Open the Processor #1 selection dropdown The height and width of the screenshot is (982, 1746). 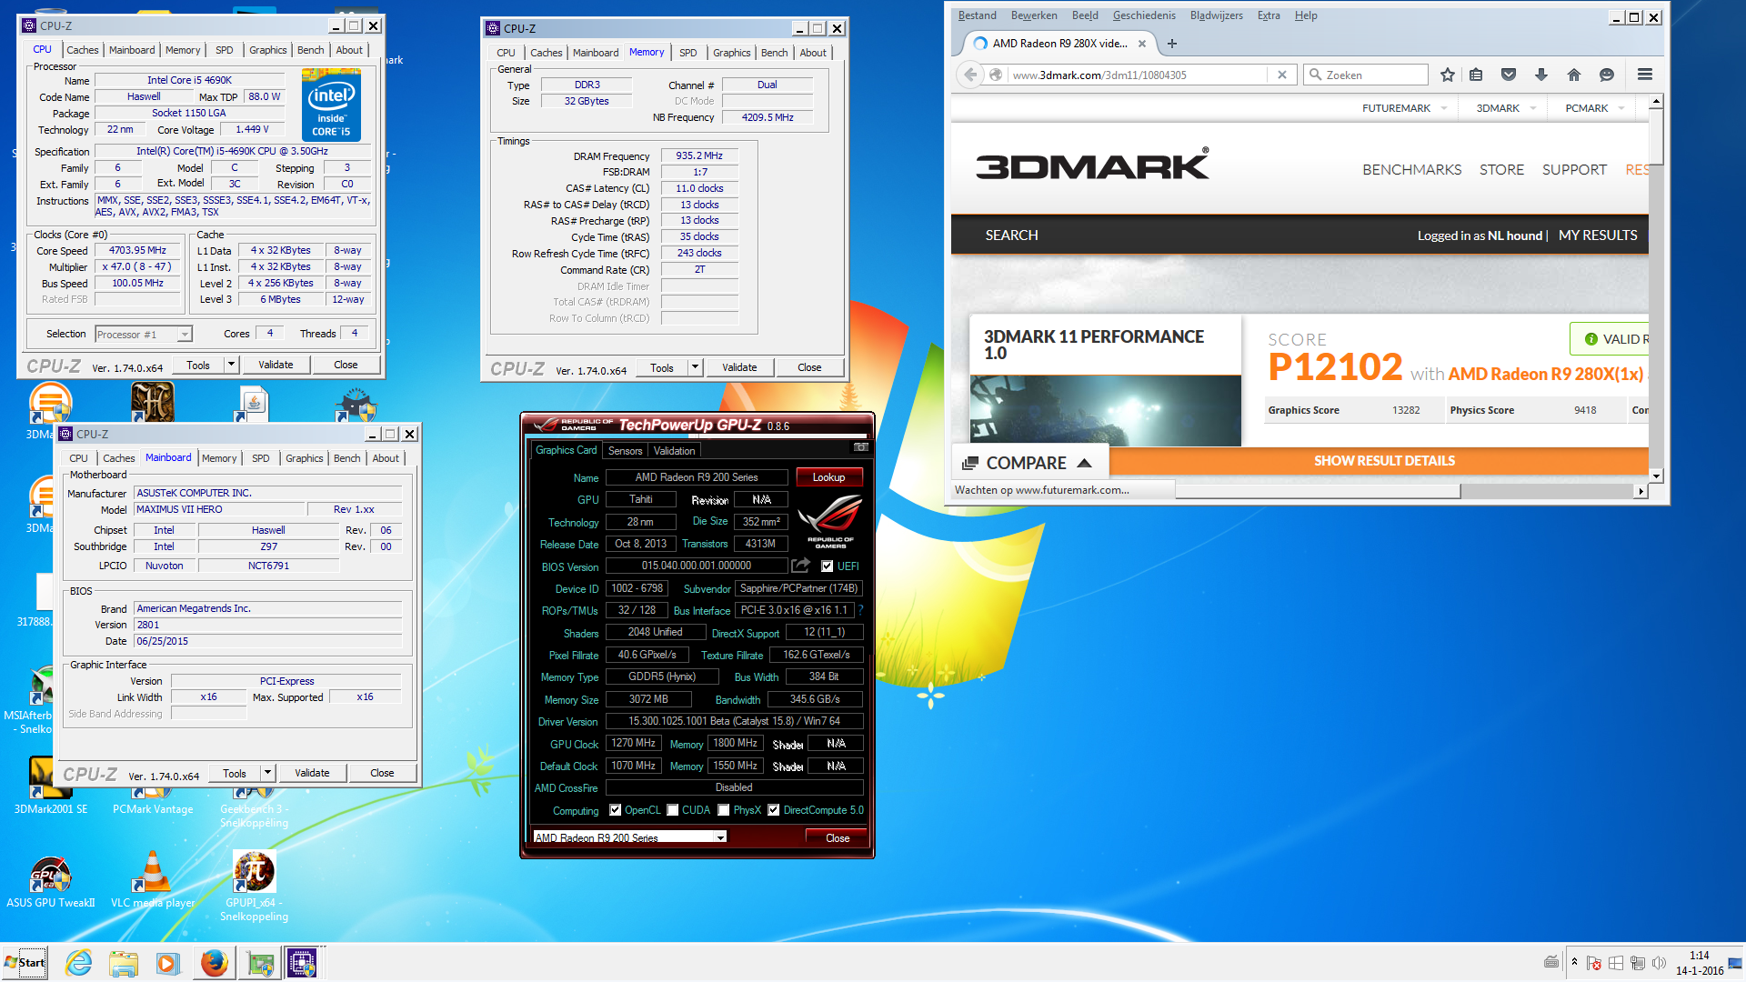pyautogui.click(x=185, y=334)
